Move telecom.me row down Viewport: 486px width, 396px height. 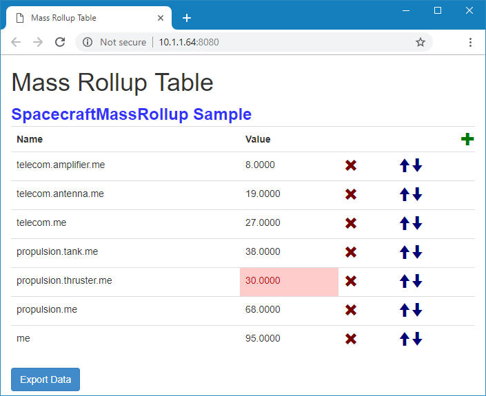click(x=417, y=223)
